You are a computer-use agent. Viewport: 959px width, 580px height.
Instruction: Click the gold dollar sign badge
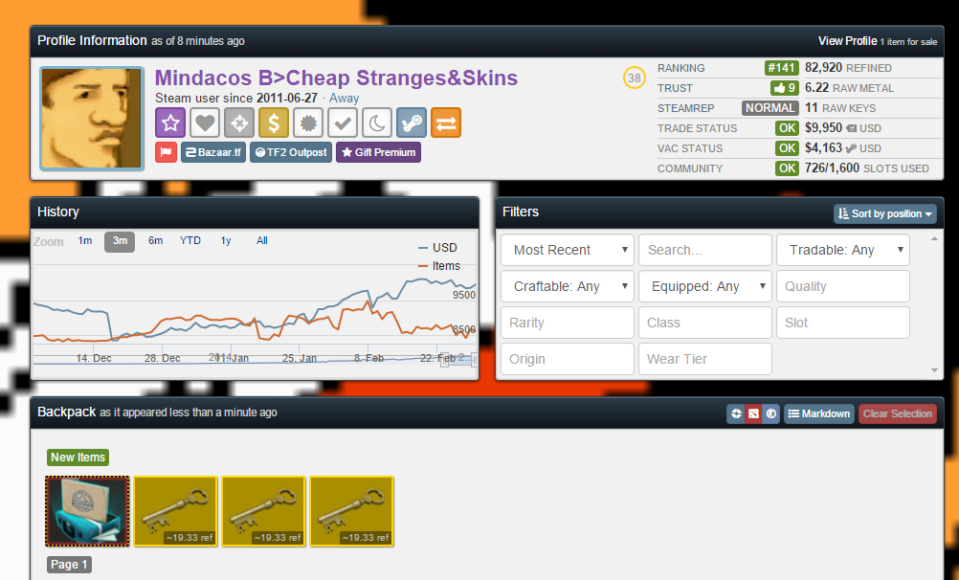coord(274,123)
